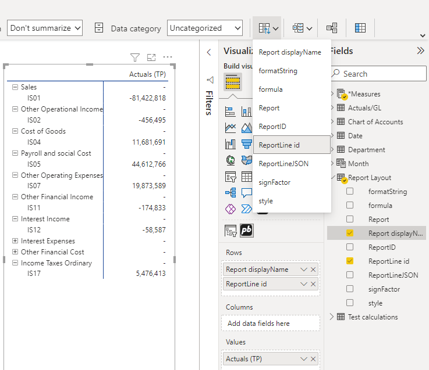The image size is (429, 370).
Task: Choose the Slicer visual
Action: click(x=231, y=177)
